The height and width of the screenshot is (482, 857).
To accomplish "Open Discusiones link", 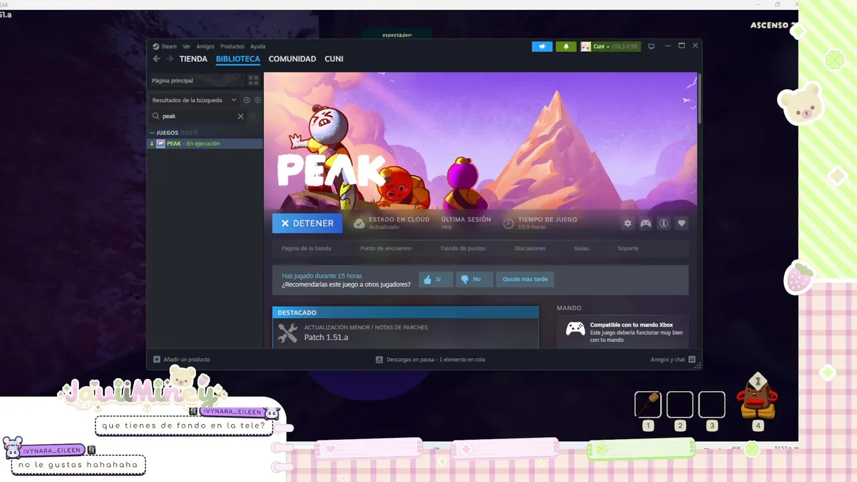I will [x=530, y=248].
